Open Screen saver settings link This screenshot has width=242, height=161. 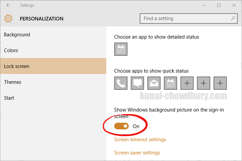[x=137, y=153]
